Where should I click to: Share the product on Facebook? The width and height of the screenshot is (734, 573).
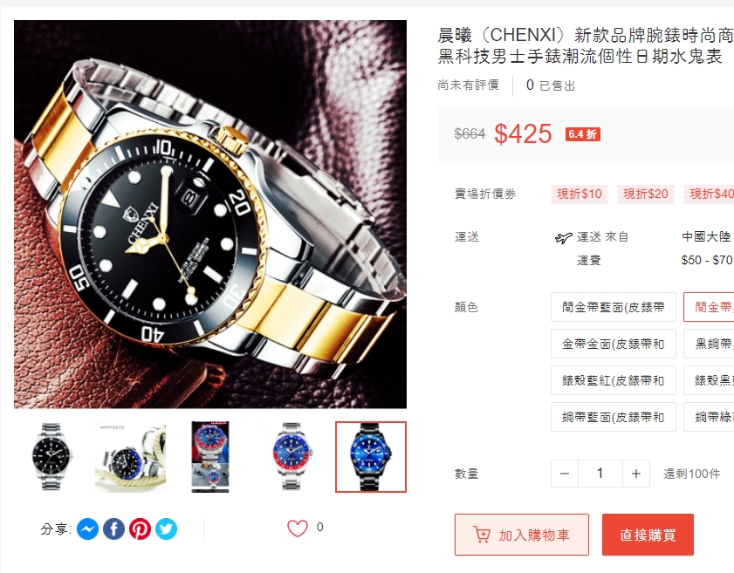coord(113,529)
